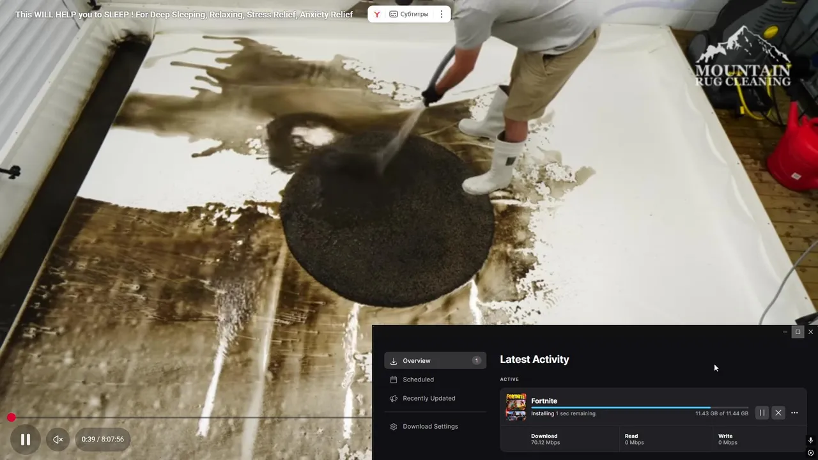Click the Download Settings gear icon

coord(394,426)
